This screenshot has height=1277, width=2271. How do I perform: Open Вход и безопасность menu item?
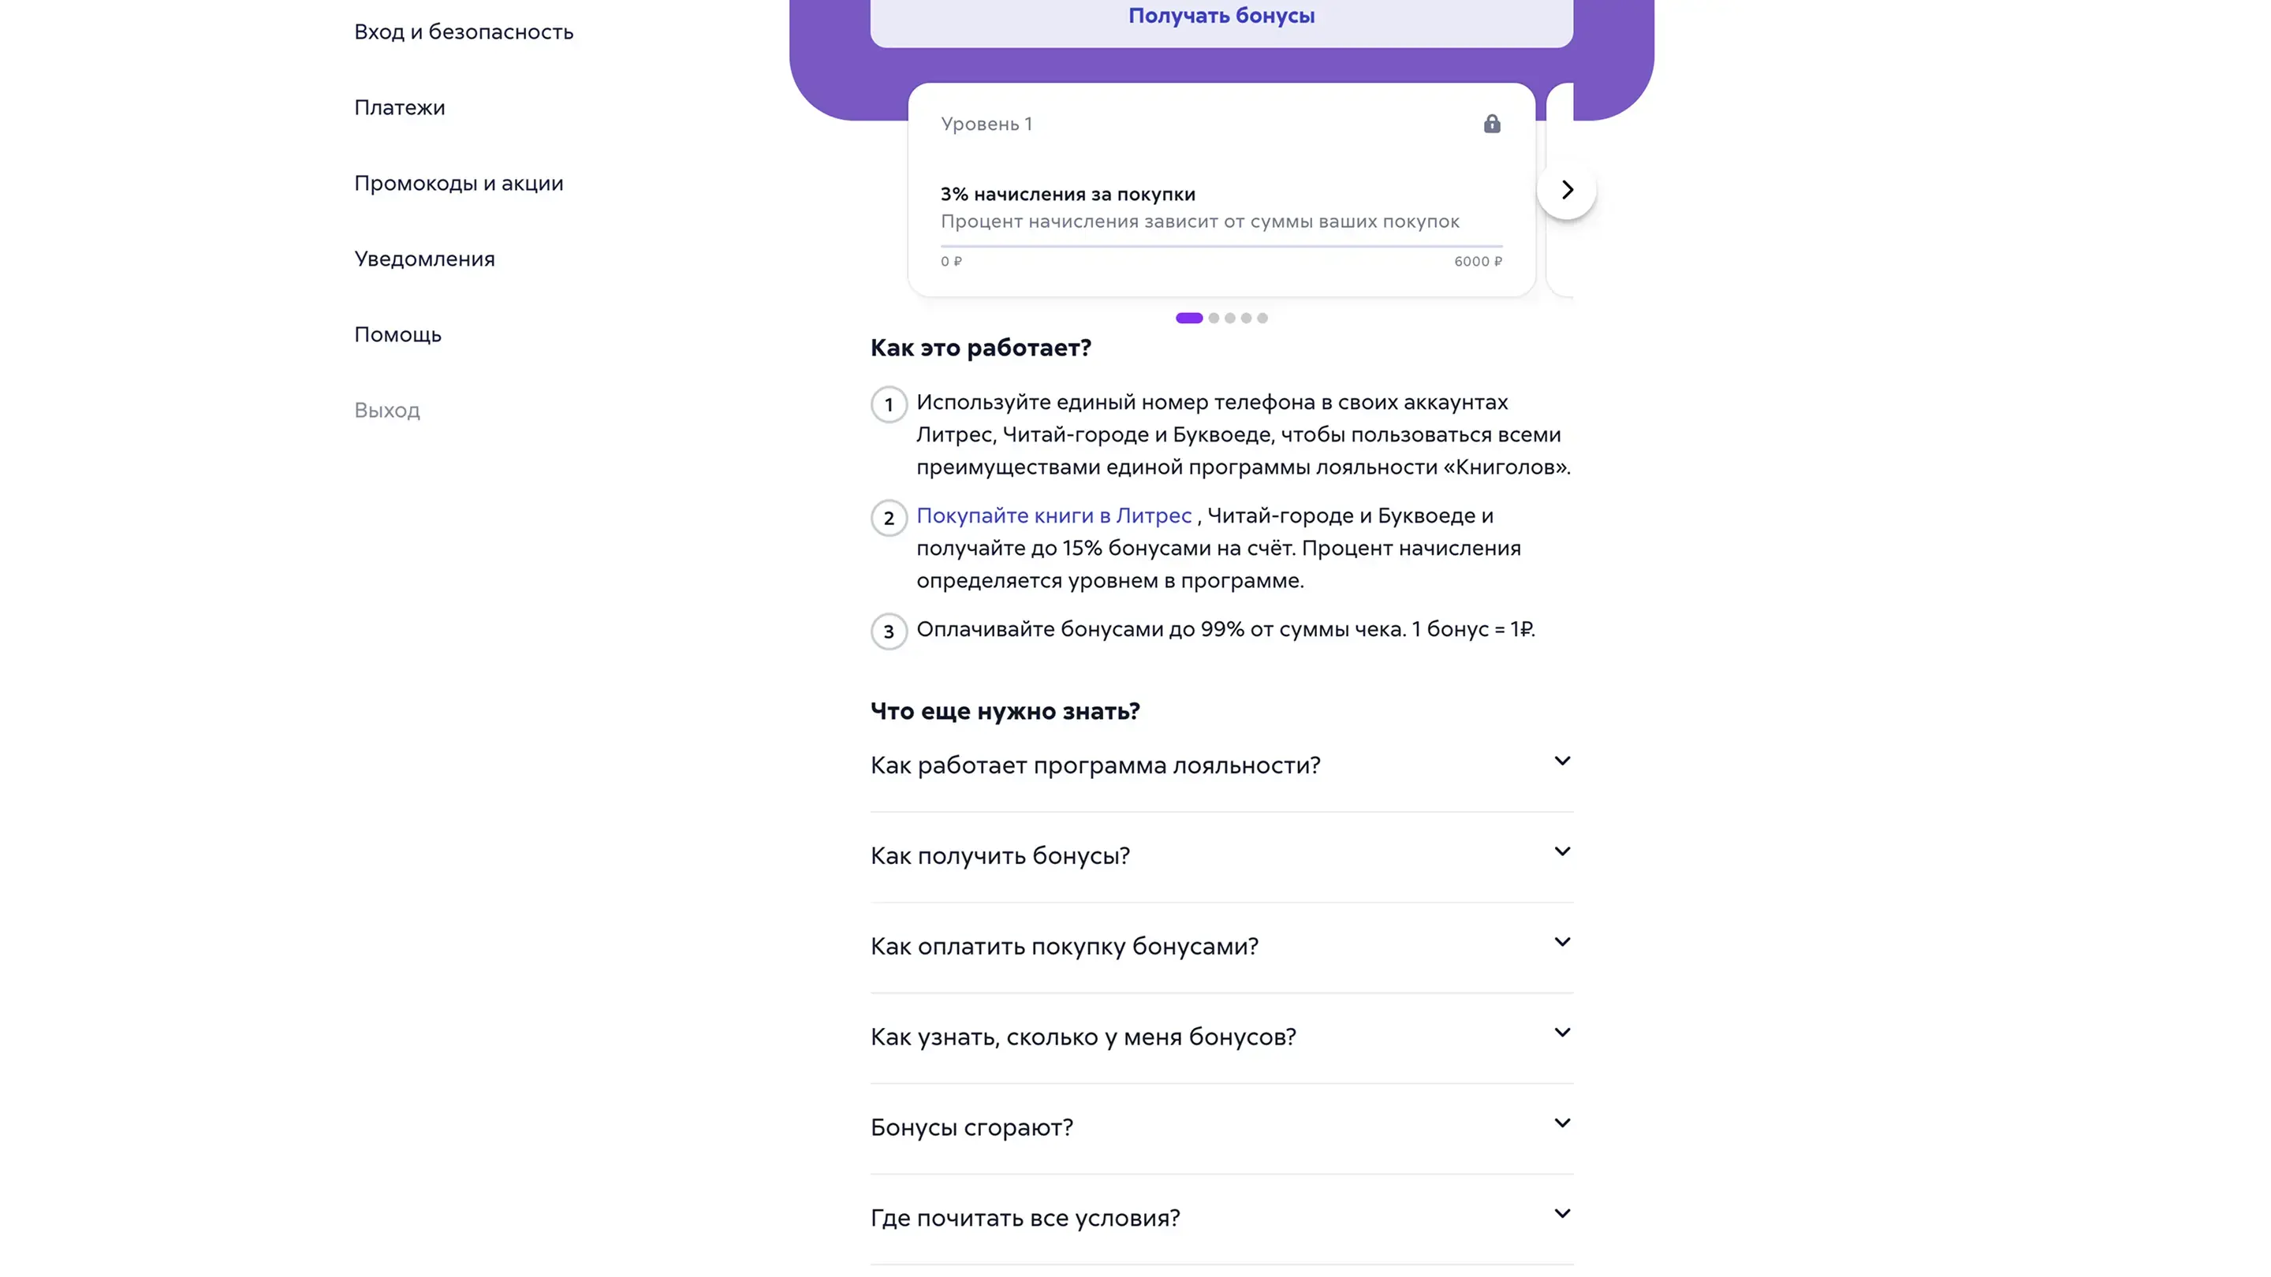[464, 32]
